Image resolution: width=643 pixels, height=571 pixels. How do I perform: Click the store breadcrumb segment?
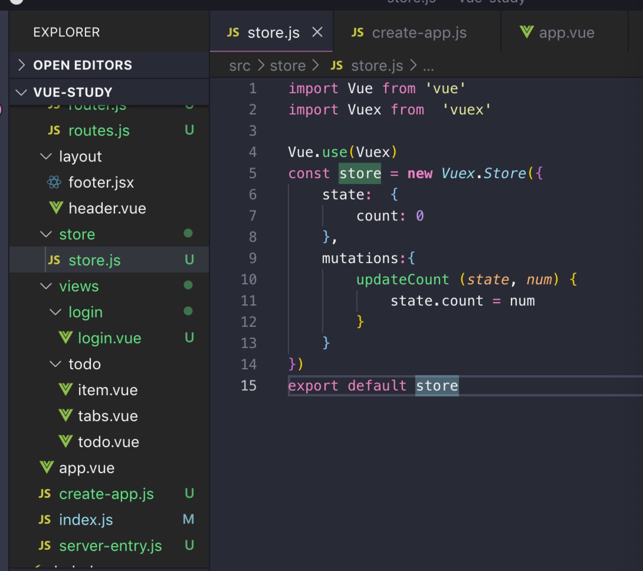click(288, 66)
